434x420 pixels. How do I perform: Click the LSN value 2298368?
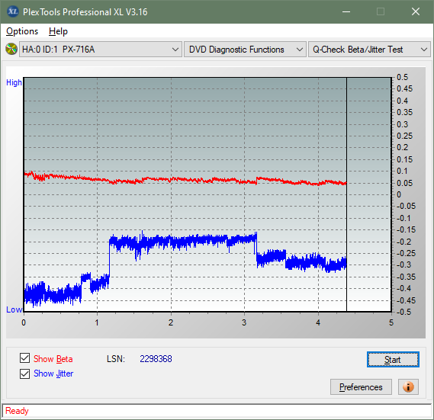pyautogui.click(x=156, y=359)
